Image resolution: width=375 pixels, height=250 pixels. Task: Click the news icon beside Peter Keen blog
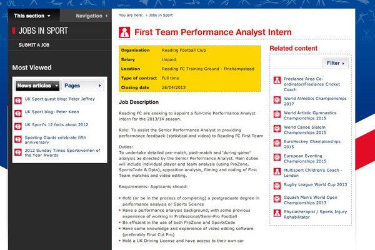click(x=18, y=113)
